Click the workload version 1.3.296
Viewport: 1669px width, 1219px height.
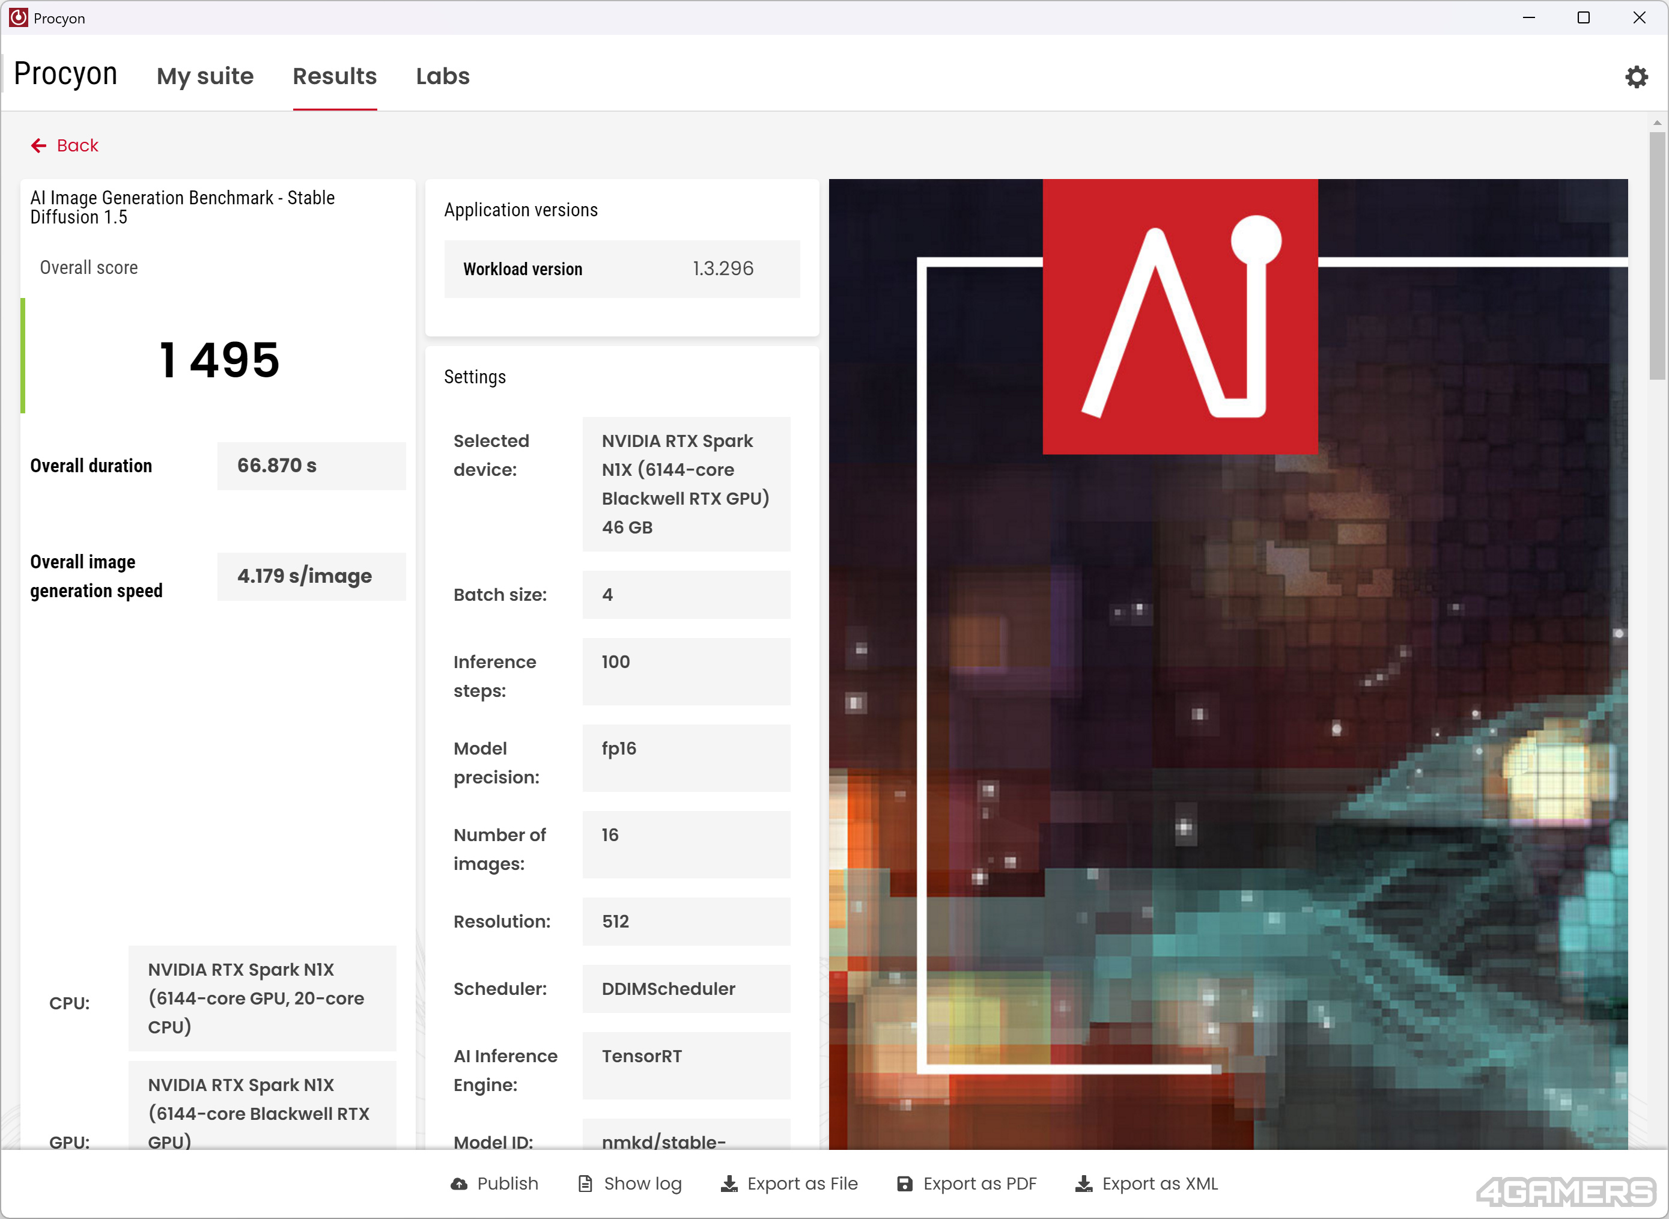tap(723, 269)
